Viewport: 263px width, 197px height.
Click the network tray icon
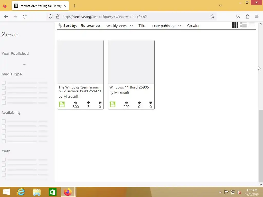pos(233,192)
